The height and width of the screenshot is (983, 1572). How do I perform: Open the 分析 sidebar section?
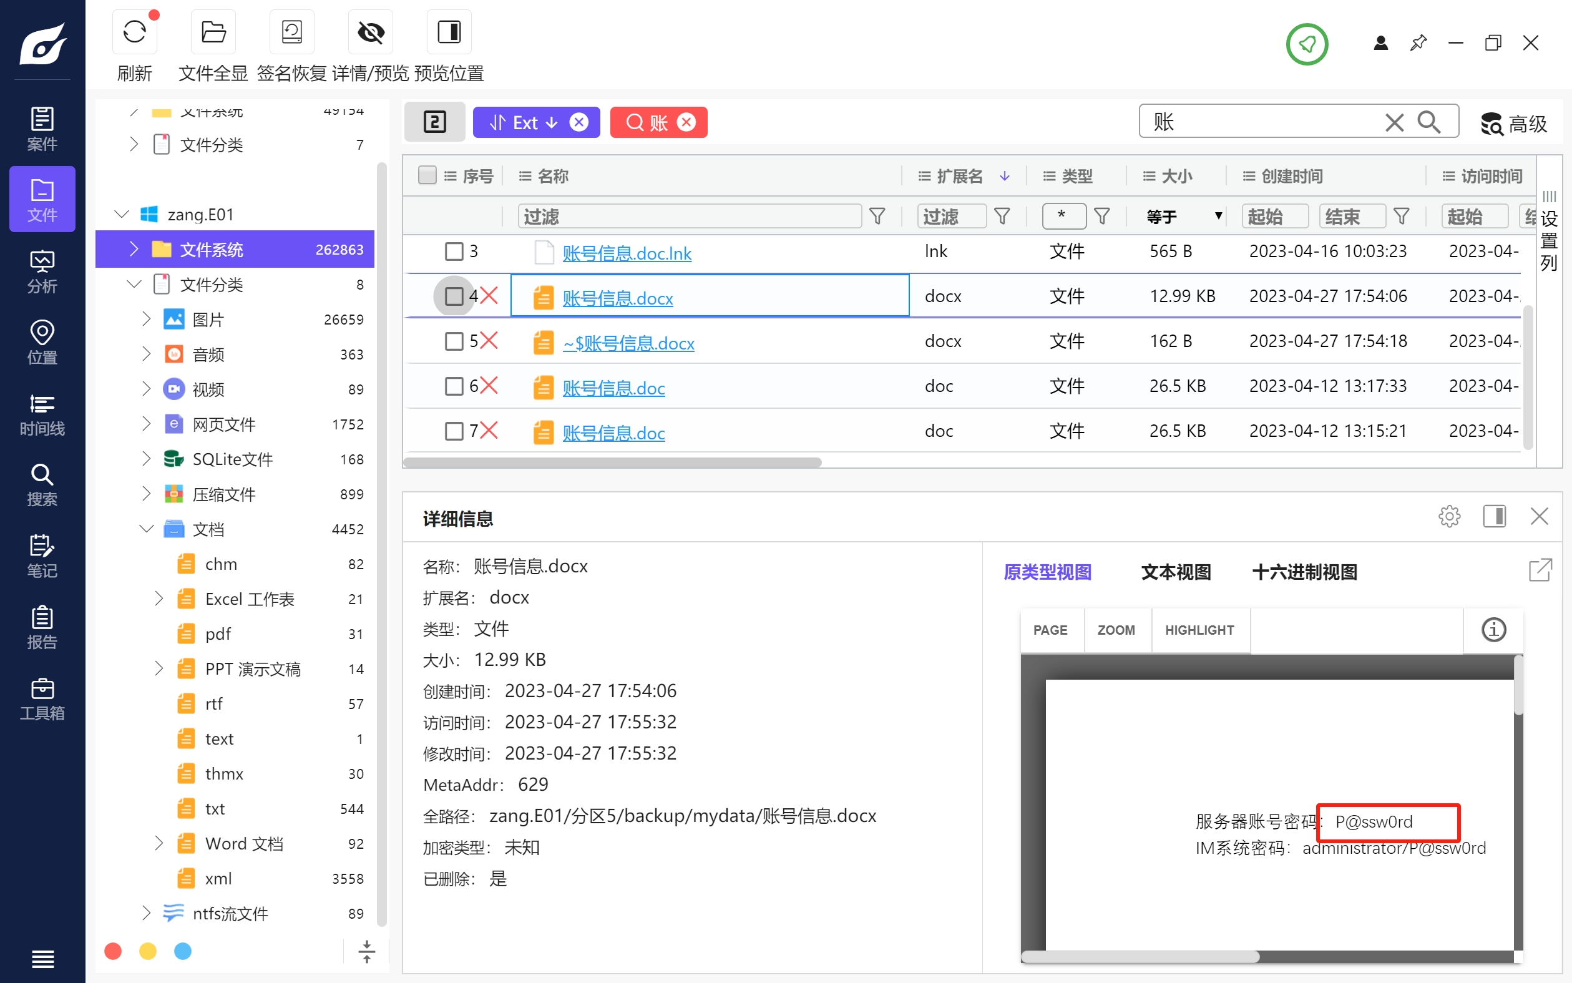point(42,270)
